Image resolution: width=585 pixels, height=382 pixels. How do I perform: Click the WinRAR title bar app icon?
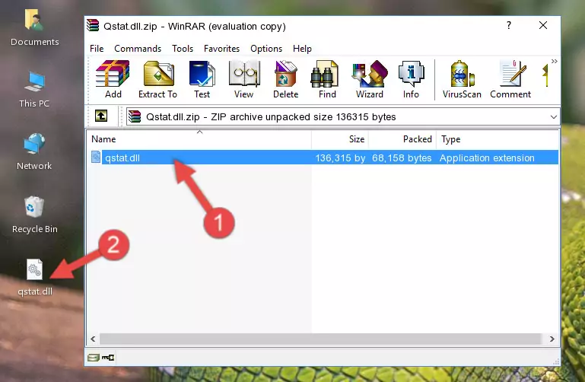pyautogui.click(x=93, y=26)
